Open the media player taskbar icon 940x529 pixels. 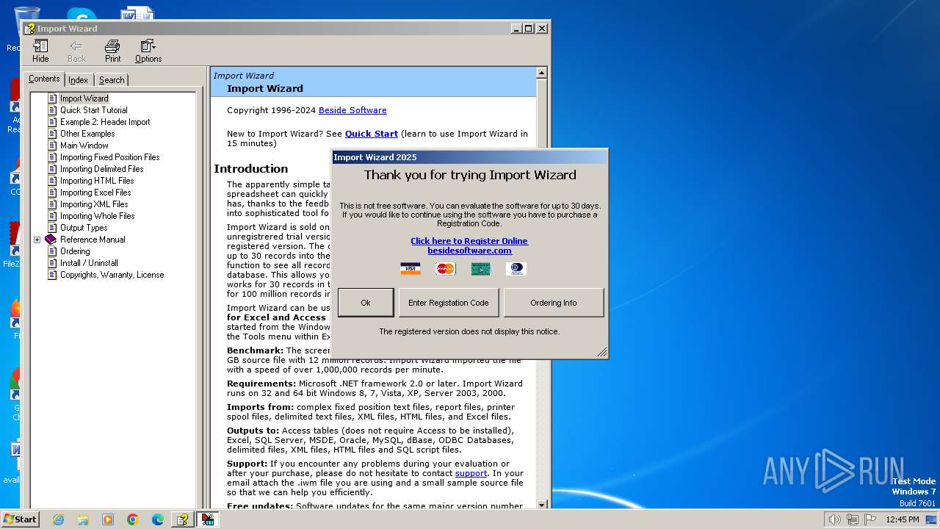(108, 519)
